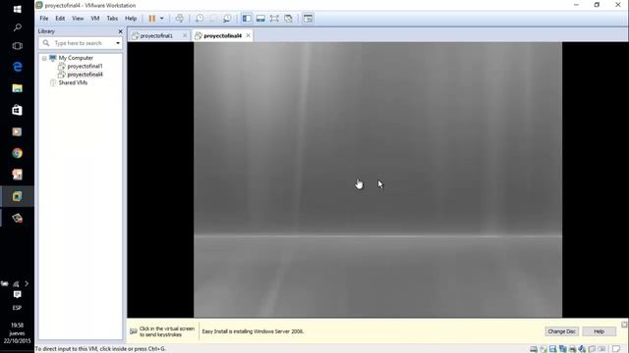Click the hard disk status icon
This screenshot has height=353, width=629.
534,349
